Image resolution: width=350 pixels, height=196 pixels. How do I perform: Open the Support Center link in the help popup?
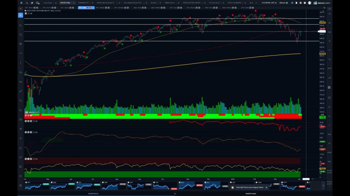[259, 187]
